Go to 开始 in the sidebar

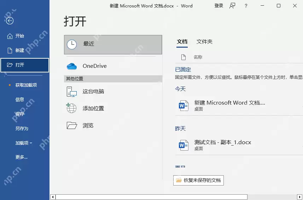pyautogui.click(x=24, y=36)
